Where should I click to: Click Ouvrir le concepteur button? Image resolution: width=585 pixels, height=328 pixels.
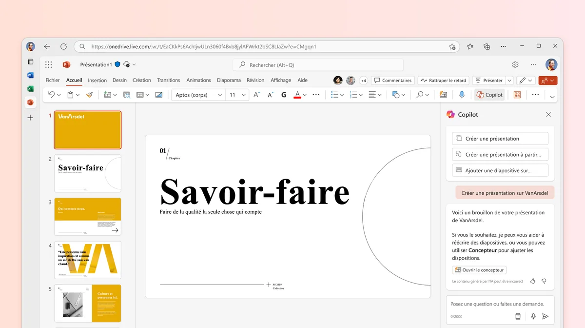coord(479,270)
